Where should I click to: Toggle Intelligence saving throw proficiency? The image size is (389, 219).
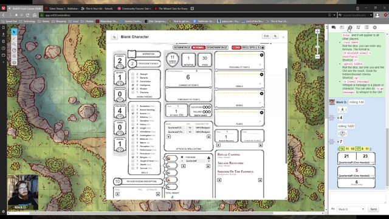133,85
